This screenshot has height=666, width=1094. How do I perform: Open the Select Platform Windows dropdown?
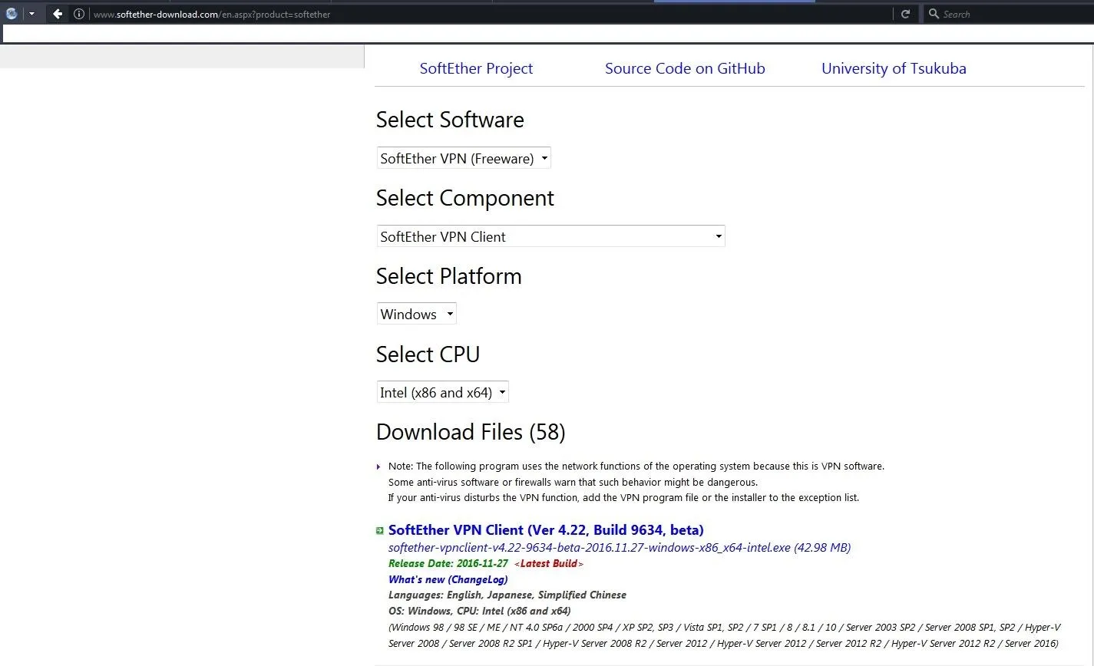tap(416, 314)
